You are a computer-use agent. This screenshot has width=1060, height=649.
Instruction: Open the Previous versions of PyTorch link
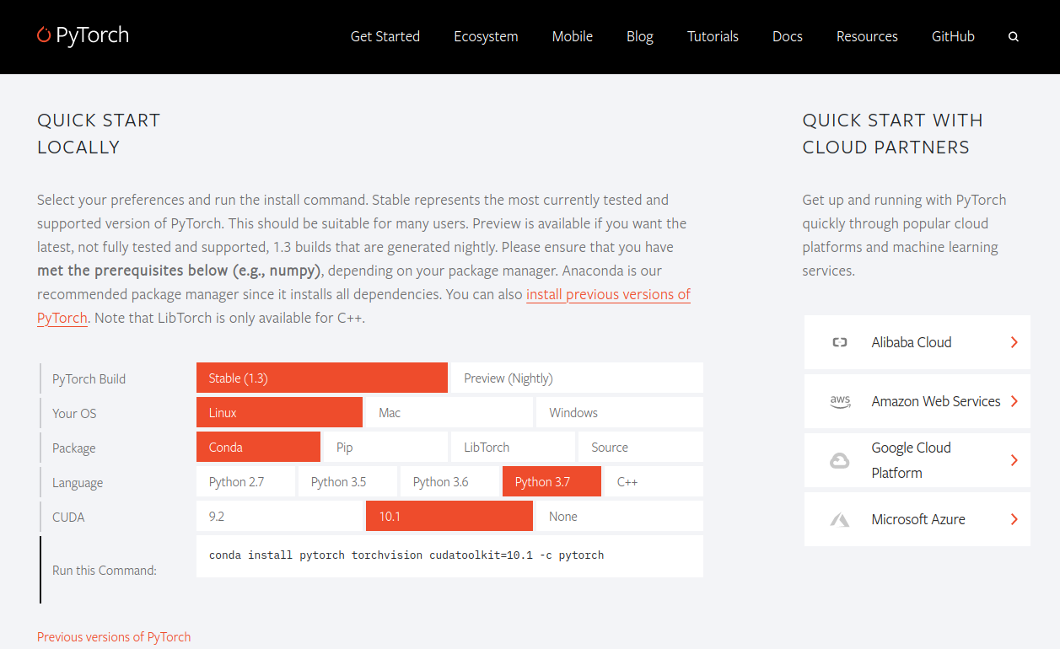click(114, 636)
